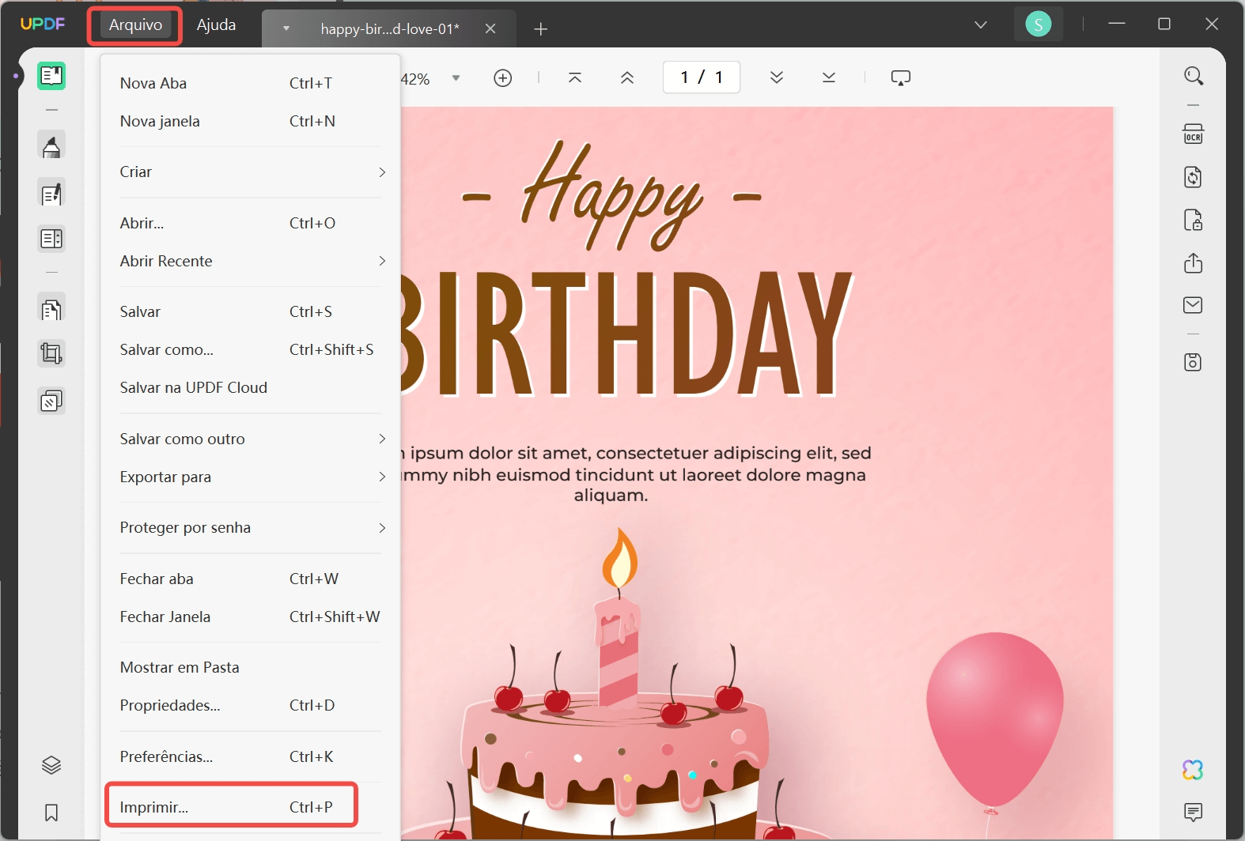1245x841 pixels.
Task: Add a new tab with the plus button
Action: [541, 29]
